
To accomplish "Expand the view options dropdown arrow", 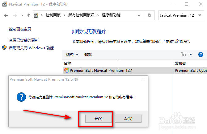I will [191, 54].
